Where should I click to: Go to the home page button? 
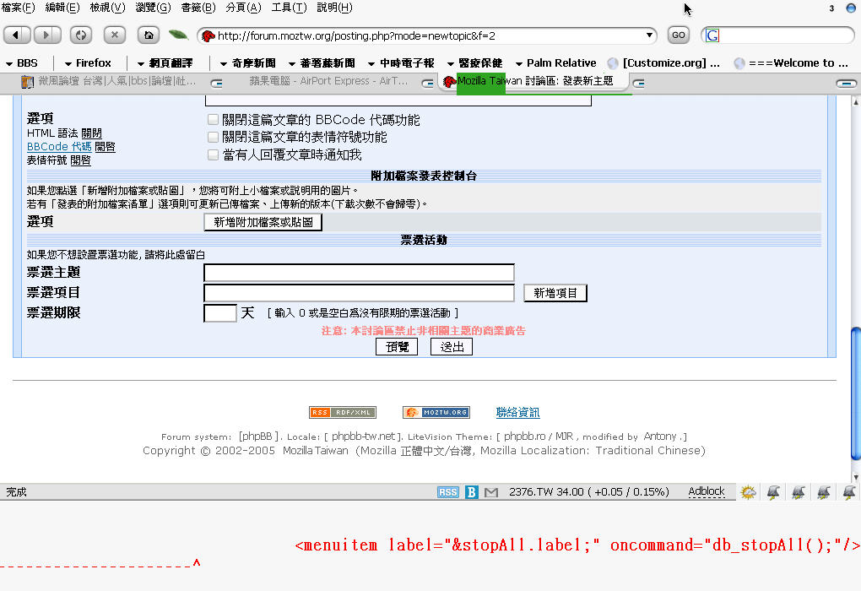click(x=149, y=35)
